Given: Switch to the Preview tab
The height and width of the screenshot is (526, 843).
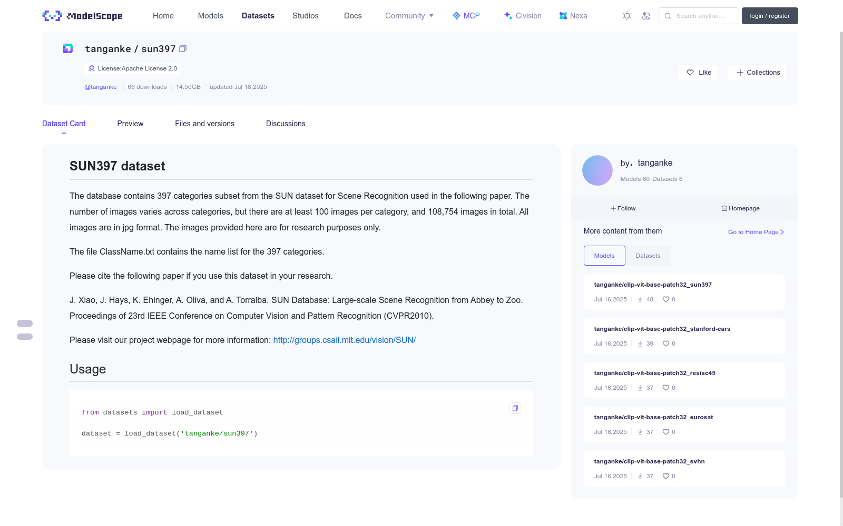Looking at the screenshot, I should pyautogui.click(x=130, y=124).
